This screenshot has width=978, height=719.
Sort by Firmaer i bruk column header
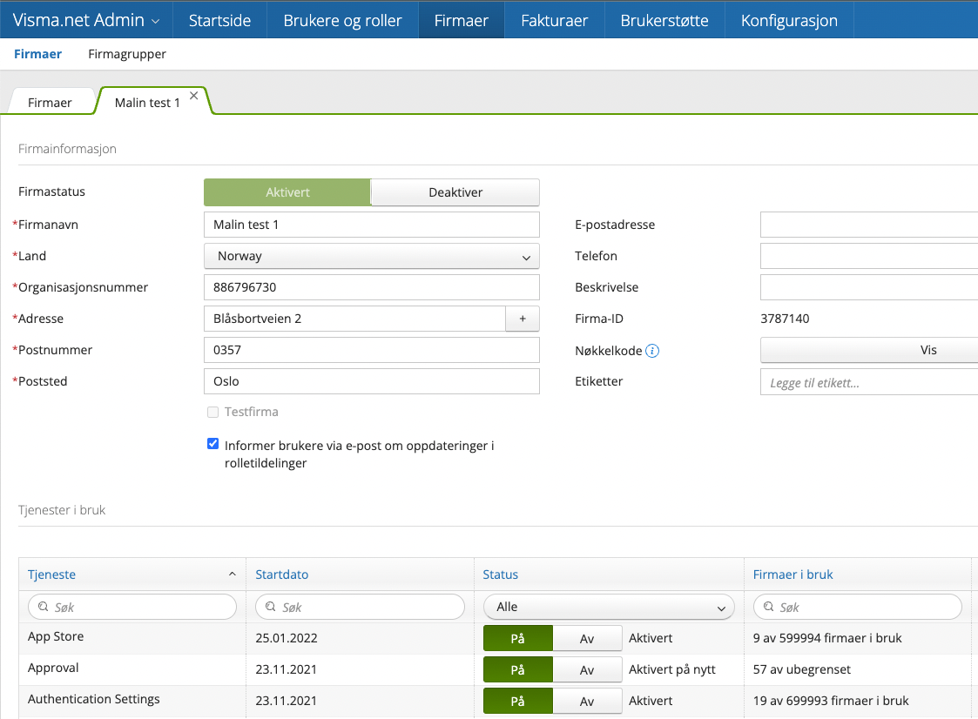[x=793, y=575]
